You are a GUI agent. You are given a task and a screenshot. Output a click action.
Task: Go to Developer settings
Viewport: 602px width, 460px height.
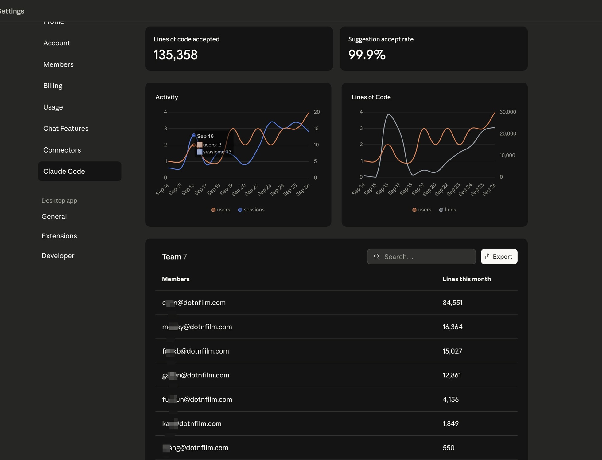click(x=58, y=256)
